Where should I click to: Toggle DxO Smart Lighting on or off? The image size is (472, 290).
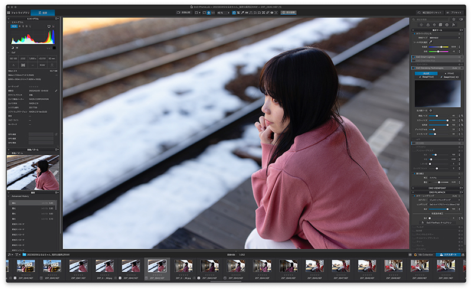pyautogui.click(x=414, y=57)
